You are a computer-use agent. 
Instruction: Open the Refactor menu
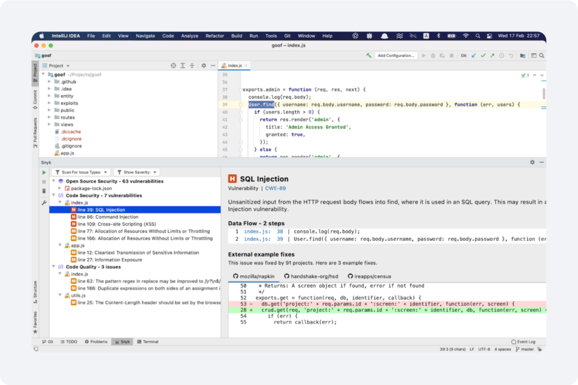point(214,36)
